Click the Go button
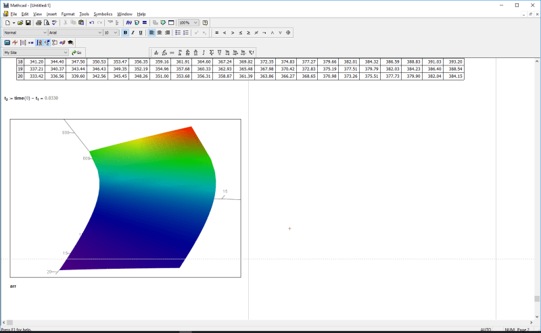 [x=76, y=53]
